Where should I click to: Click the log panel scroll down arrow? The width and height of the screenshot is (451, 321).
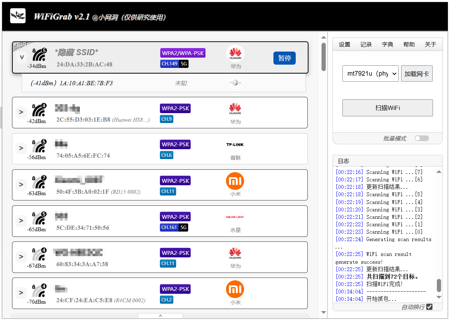[439, 297]
